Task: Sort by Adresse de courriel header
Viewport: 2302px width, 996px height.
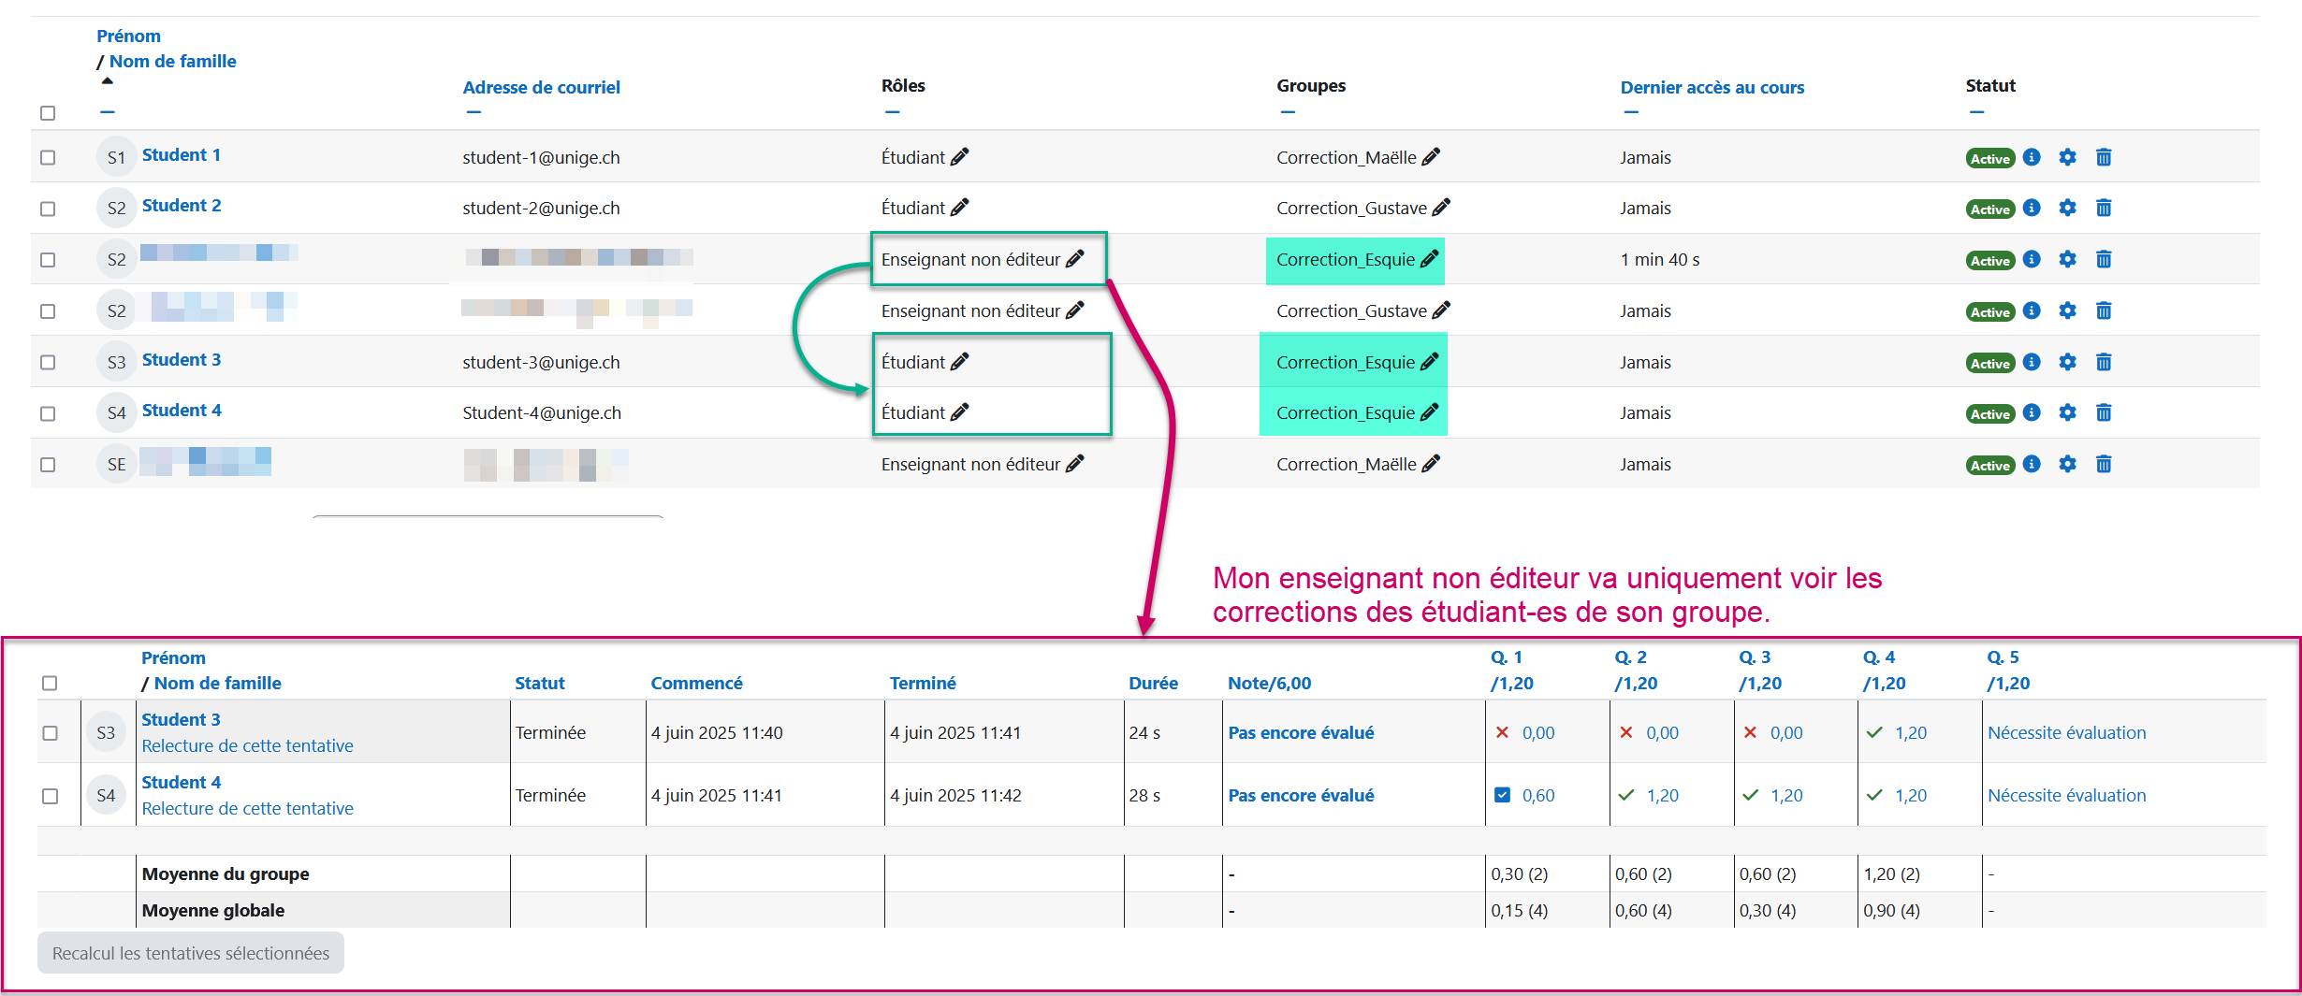Action: 541,87
